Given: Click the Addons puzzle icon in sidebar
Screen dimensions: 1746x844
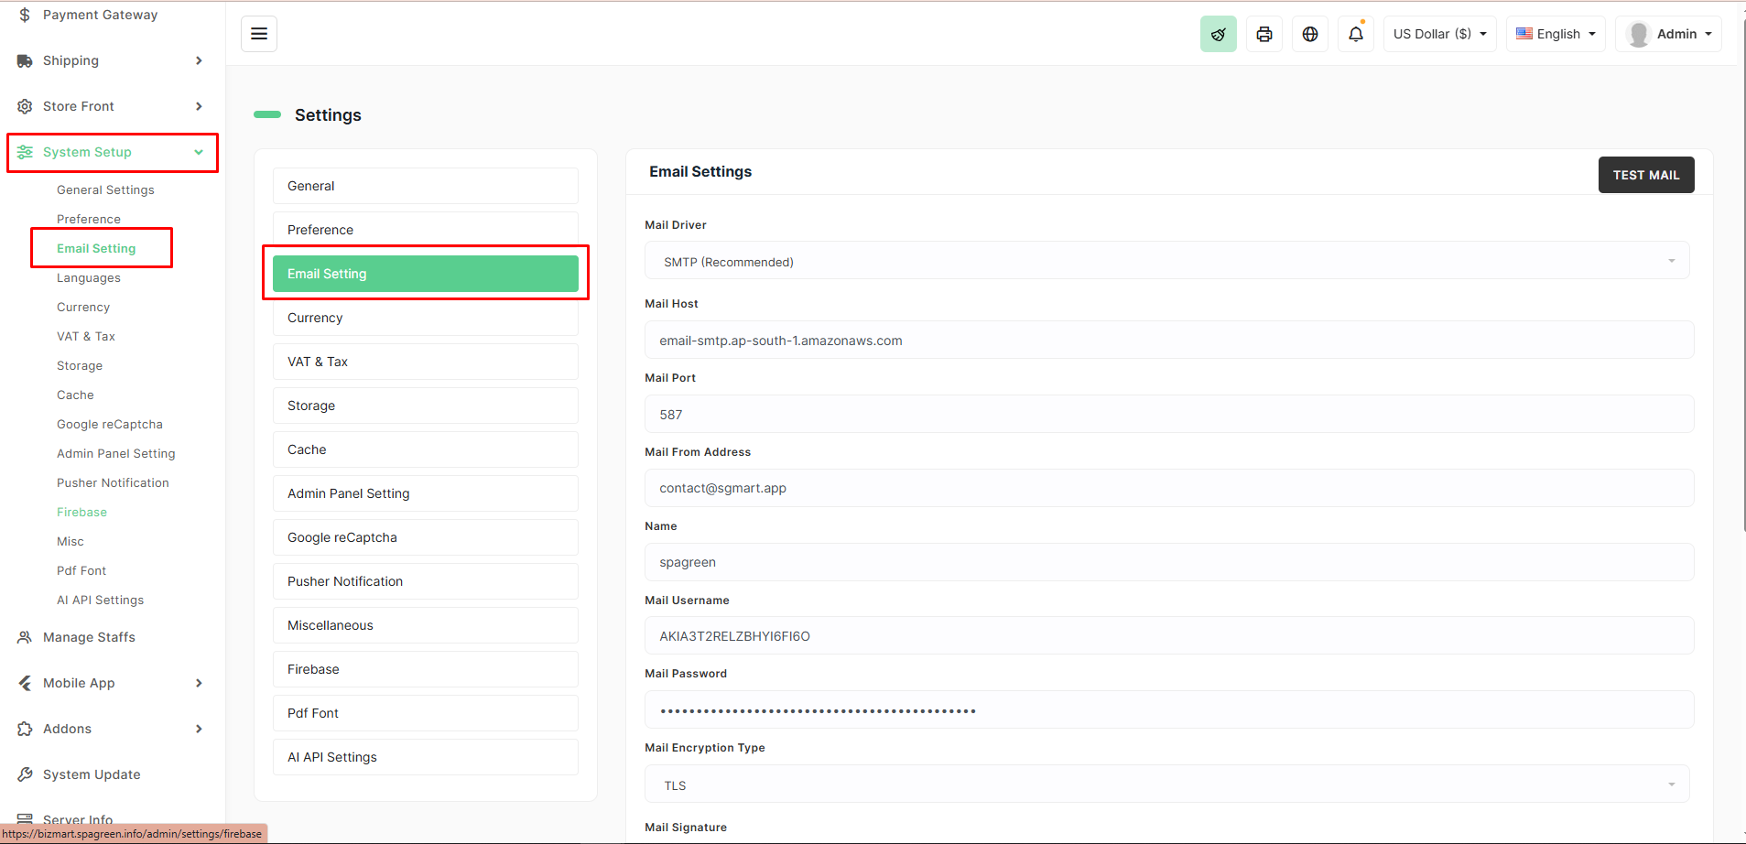Looking at the screenshot, I should 25,729.
